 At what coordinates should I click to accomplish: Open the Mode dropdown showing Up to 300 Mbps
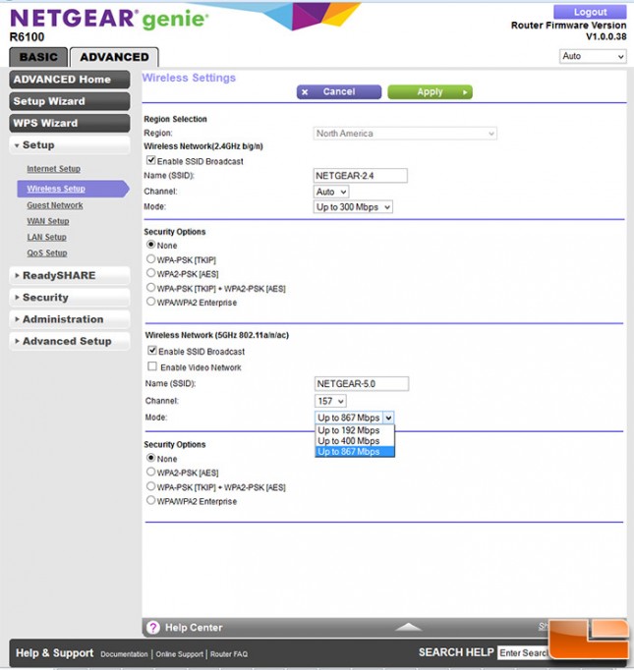353,207
